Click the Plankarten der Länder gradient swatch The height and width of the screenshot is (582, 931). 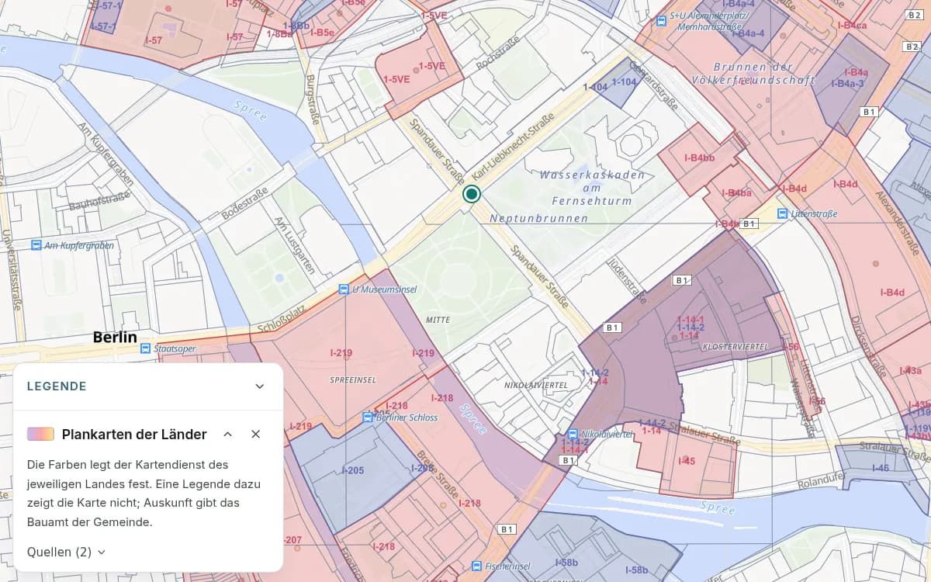(40, 434)
